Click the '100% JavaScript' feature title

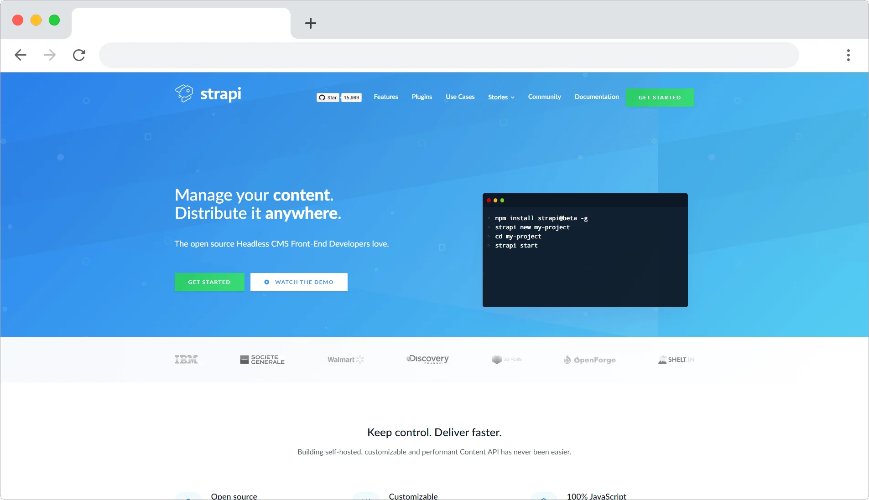[x=596, y=496]
